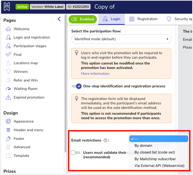This screenshot has width=193, height=175.
Task: Click the ID: #1021393 badge
Action: click(78, 7)
